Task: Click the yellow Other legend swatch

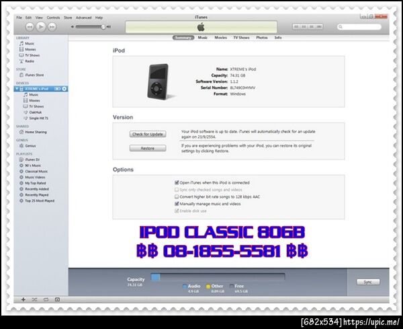Action: [x=208, y=286]
